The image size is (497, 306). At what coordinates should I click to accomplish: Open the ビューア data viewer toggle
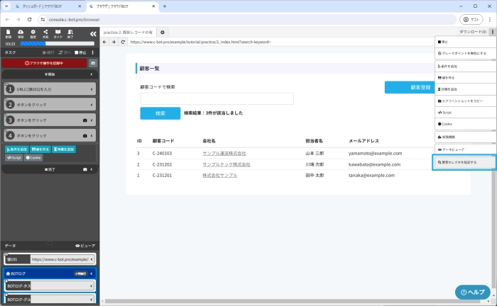85,245
